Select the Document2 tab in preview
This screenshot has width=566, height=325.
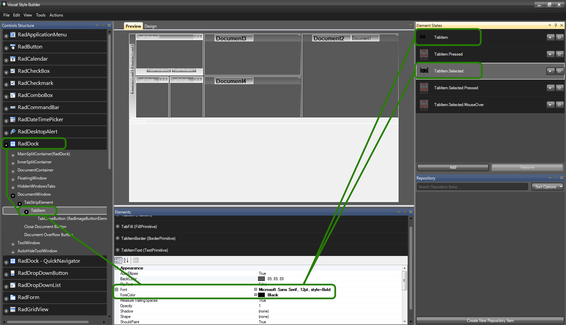pos(332,38)
